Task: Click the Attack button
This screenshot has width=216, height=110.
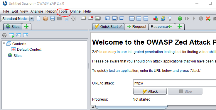Action: pos(150,91)
